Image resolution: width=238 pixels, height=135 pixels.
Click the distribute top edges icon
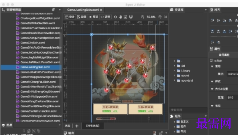212,31
